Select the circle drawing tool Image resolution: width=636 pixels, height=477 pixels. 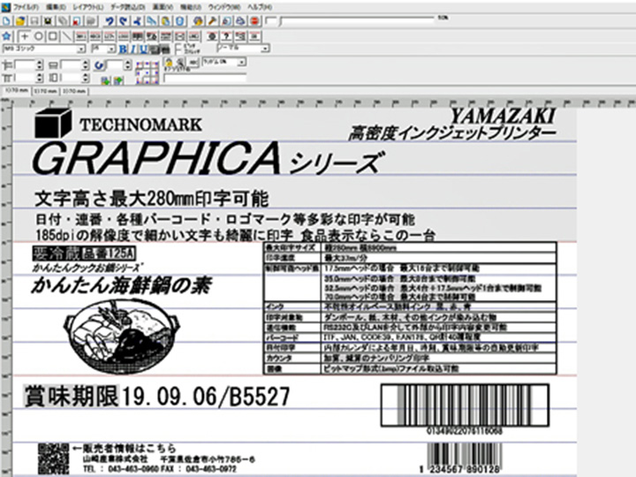(39, 36)
